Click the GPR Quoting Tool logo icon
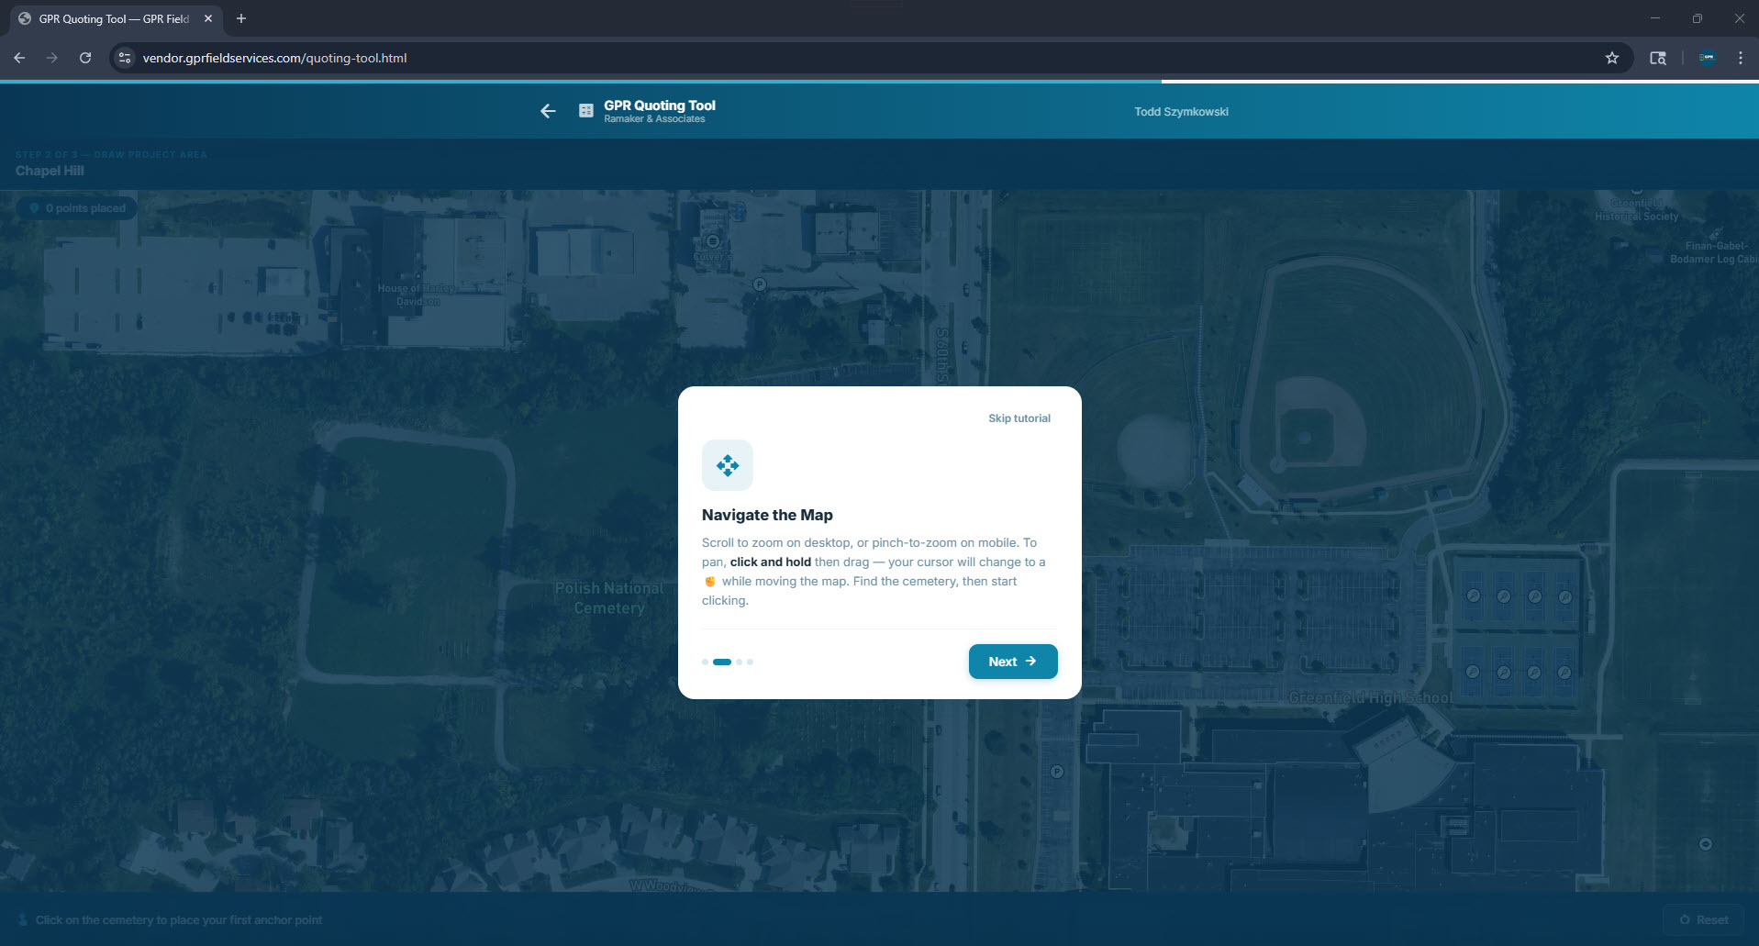This screenshot has height=946, width=1759. [586, 111]
